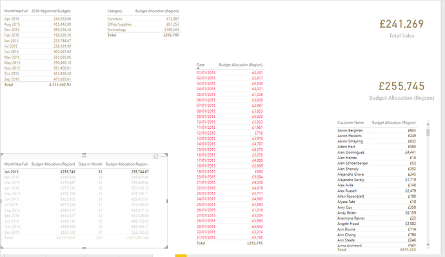Click the Date column header

(x=201, y=65)
